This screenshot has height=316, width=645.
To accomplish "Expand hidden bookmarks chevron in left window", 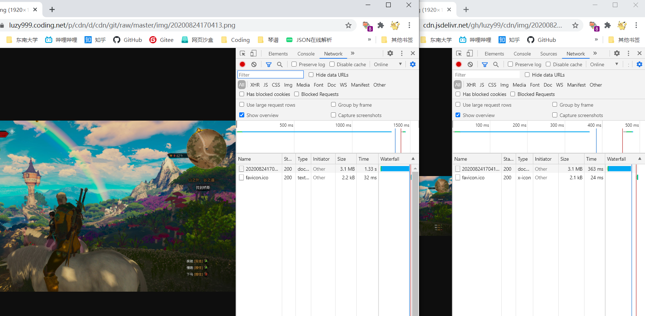I will 369,39.
